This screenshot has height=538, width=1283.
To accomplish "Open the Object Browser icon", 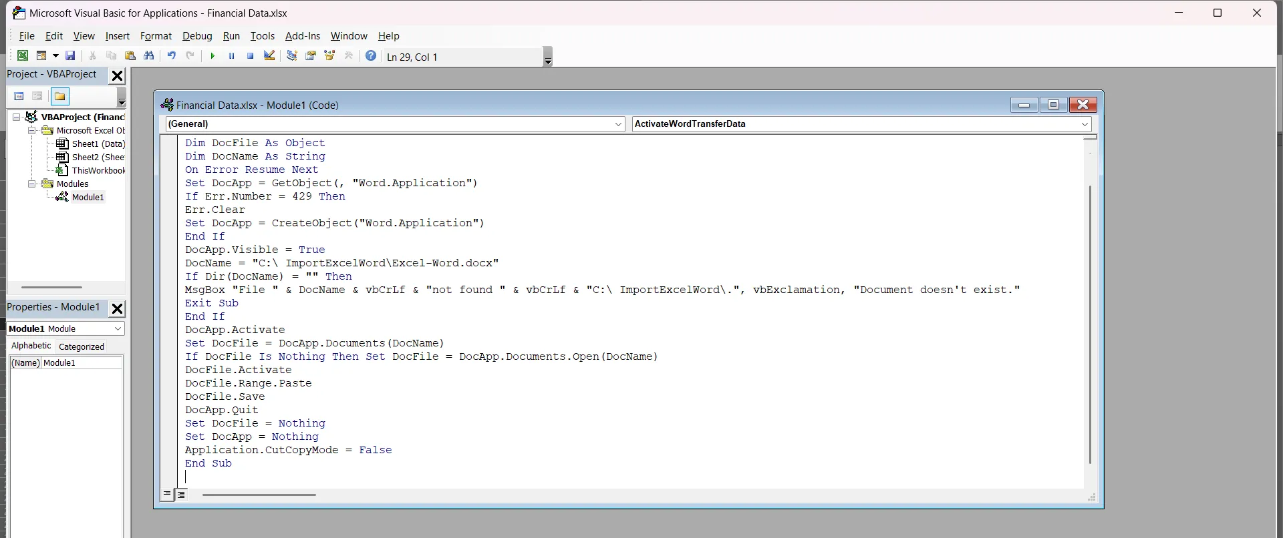I will coord(329,56).
